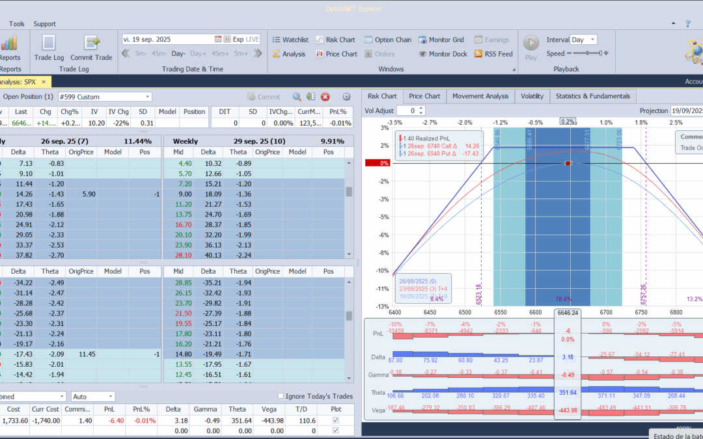Click the magnifier search icon beside Commit
The height and width of the screenshot is (439, 703).
coord(297,97)
